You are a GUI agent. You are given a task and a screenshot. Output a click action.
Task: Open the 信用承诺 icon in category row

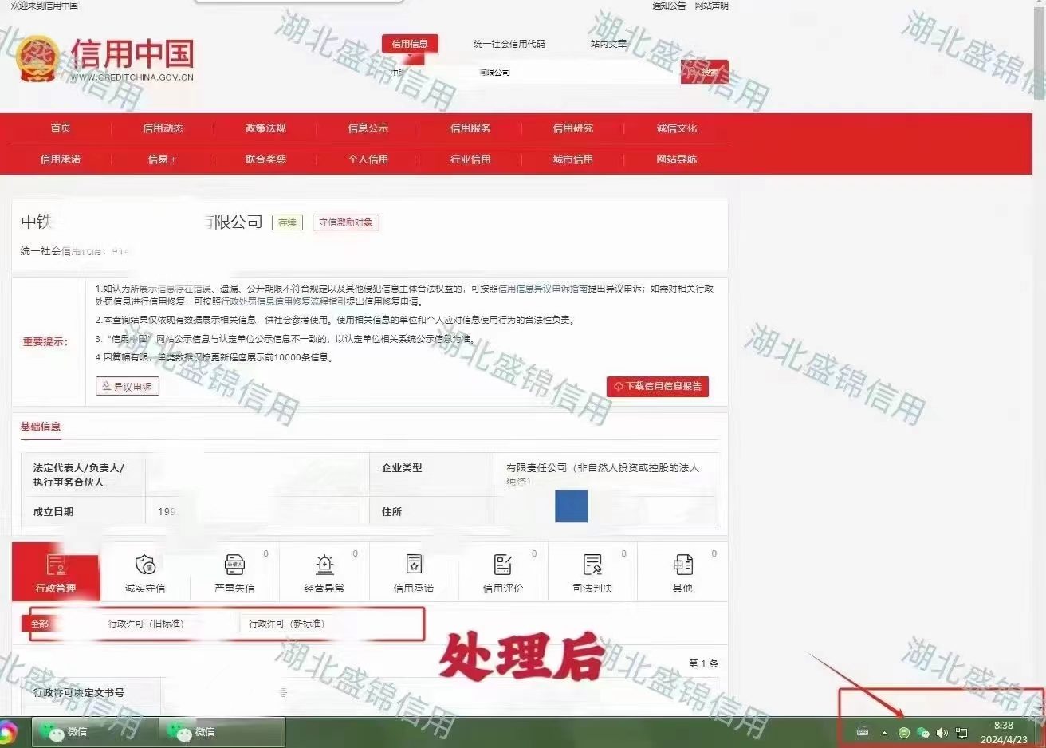point(414,565)
